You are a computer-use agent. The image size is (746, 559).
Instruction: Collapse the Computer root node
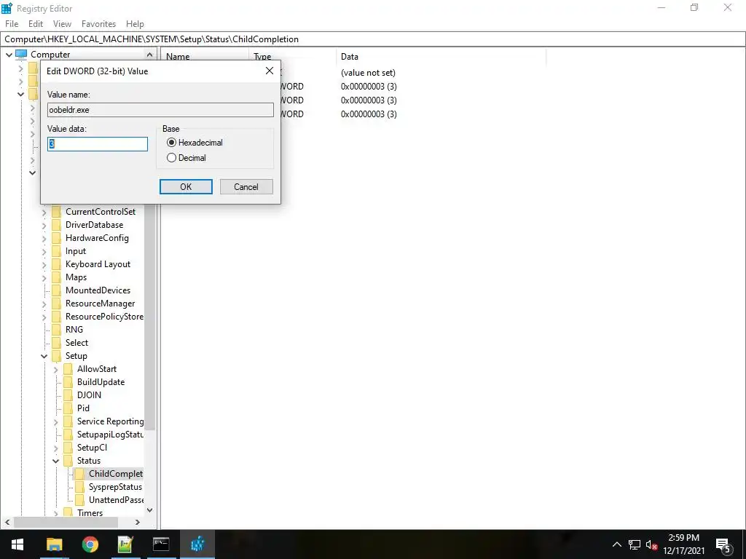click(9, 55)
